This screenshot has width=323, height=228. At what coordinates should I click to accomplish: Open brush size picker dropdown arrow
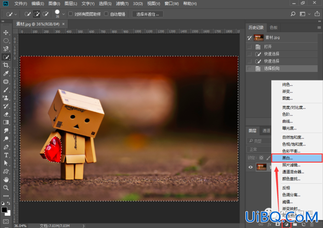click(63, 14)
